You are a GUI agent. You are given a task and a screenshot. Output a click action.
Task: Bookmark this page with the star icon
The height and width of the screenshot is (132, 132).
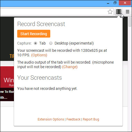pyautogui.click(x=110, y=12)
